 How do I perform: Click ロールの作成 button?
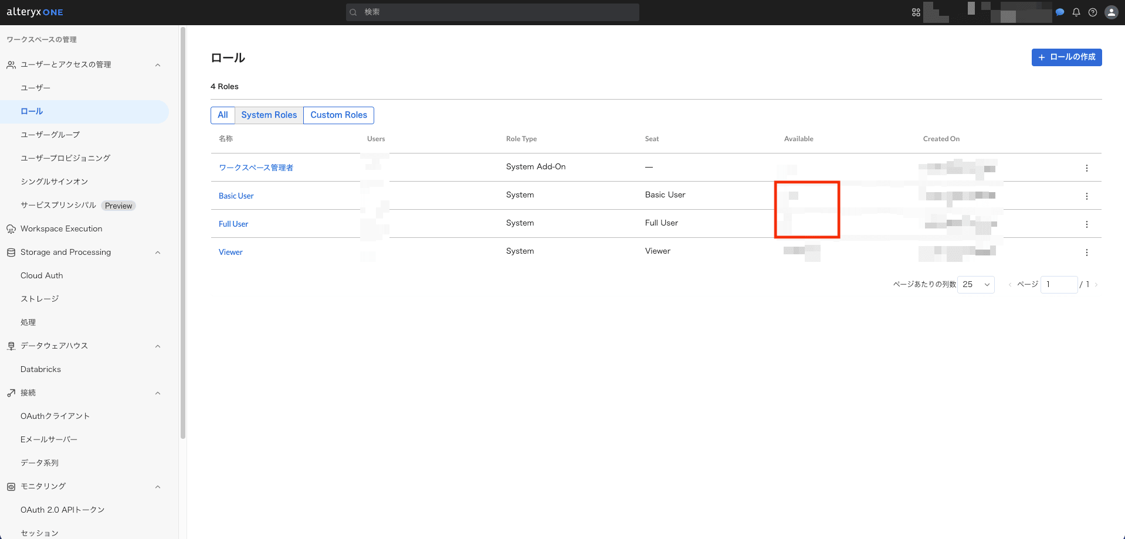click(1067, 57)
